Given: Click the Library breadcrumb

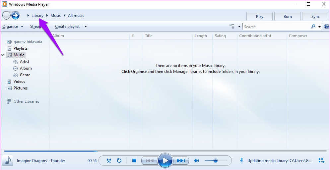Looking at the screenshot, I should pyautogui.click(x=37, y=16).
